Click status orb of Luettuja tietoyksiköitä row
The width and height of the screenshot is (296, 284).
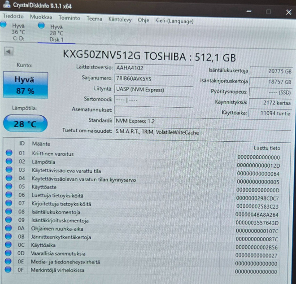click(x=9, y=195)
